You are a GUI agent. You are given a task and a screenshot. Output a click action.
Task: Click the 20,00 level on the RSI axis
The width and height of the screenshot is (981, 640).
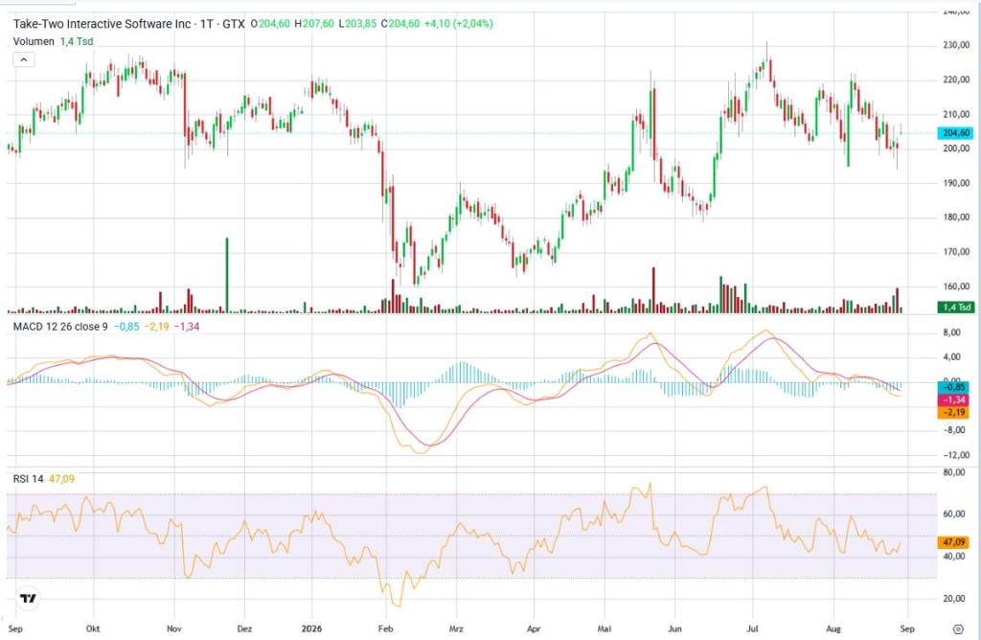pyautogui.click(x=954, y=599)
